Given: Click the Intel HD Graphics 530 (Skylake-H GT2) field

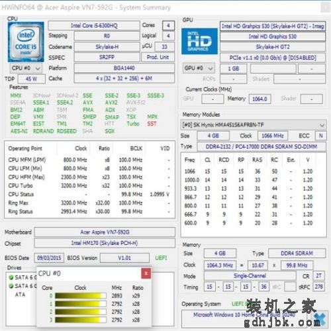Looking at the screenshot, I should tap(273, 26).
